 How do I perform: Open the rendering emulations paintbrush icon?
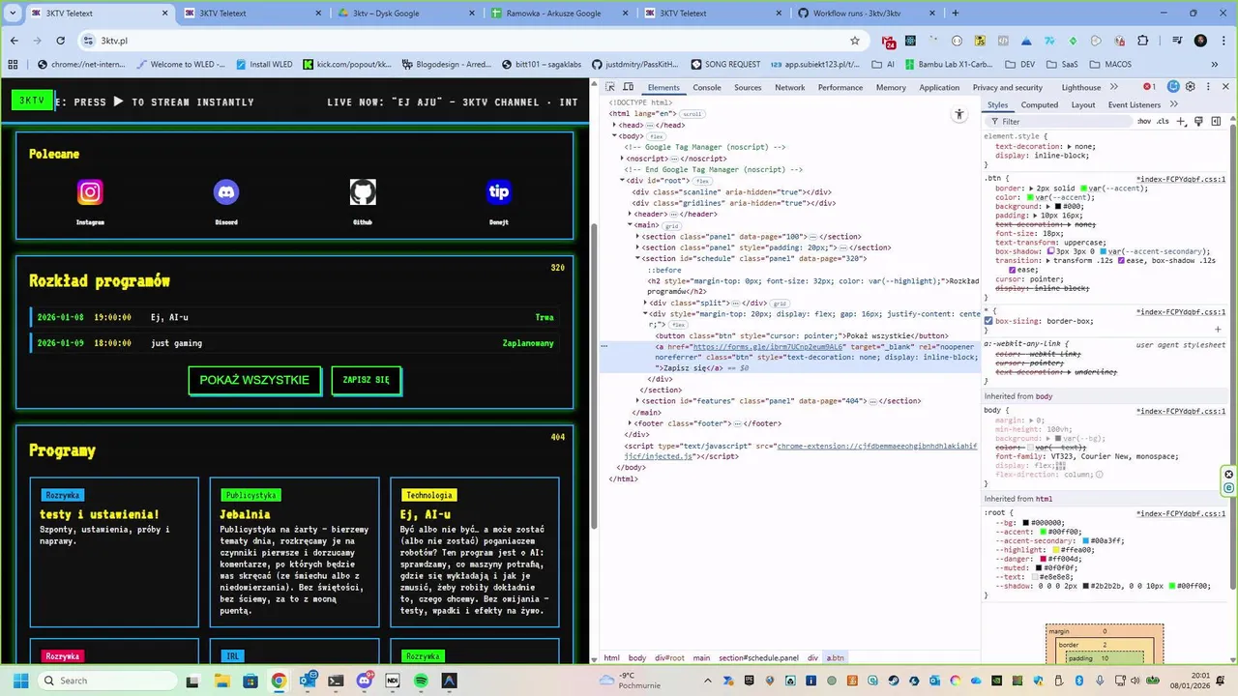(1199, 122)
